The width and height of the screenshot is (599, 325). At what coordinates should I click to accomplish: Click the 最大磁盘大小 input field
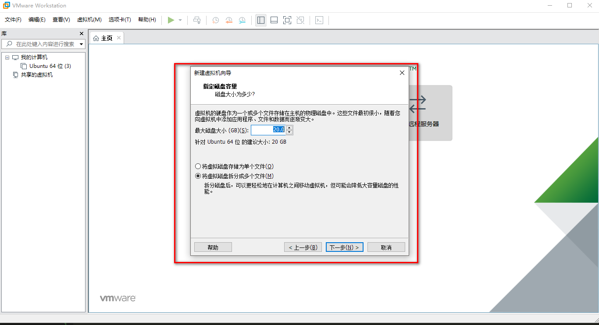(x=268, y=130)
